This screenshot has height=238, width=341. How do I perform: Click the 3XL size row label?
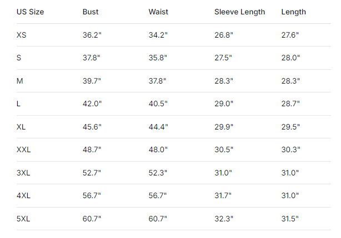pos(23,173)
